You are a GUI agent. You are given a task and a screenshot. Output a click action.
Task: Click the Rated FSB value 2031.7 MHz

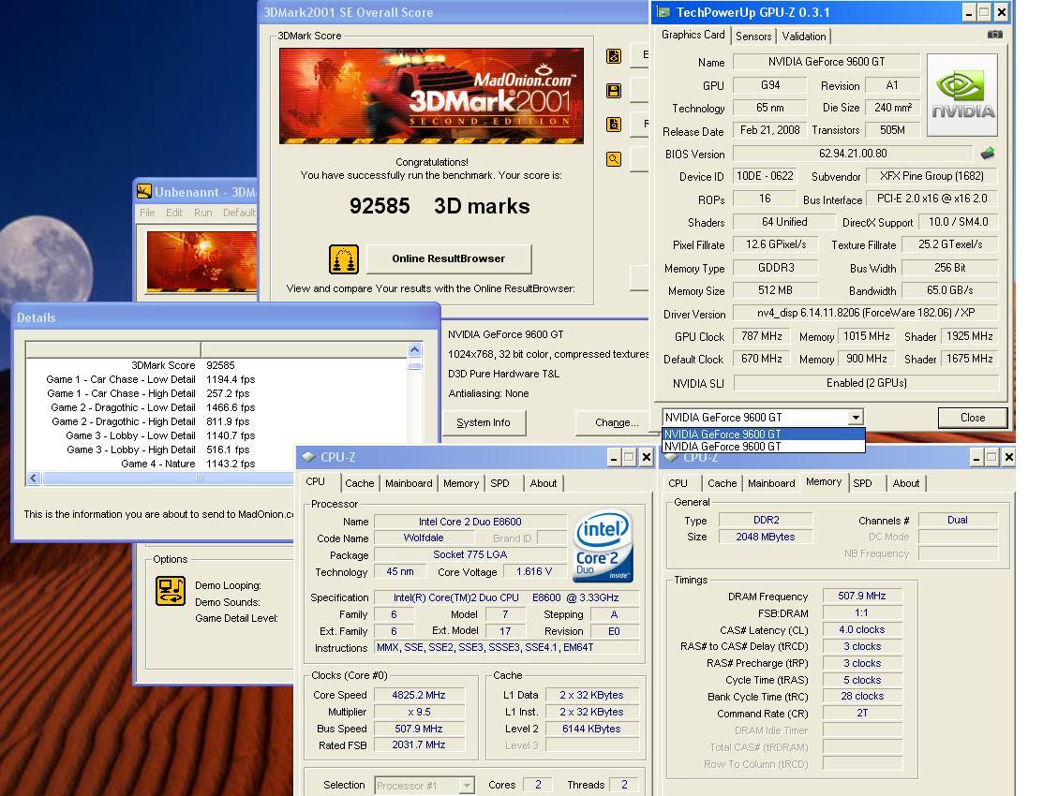point(418,744)
